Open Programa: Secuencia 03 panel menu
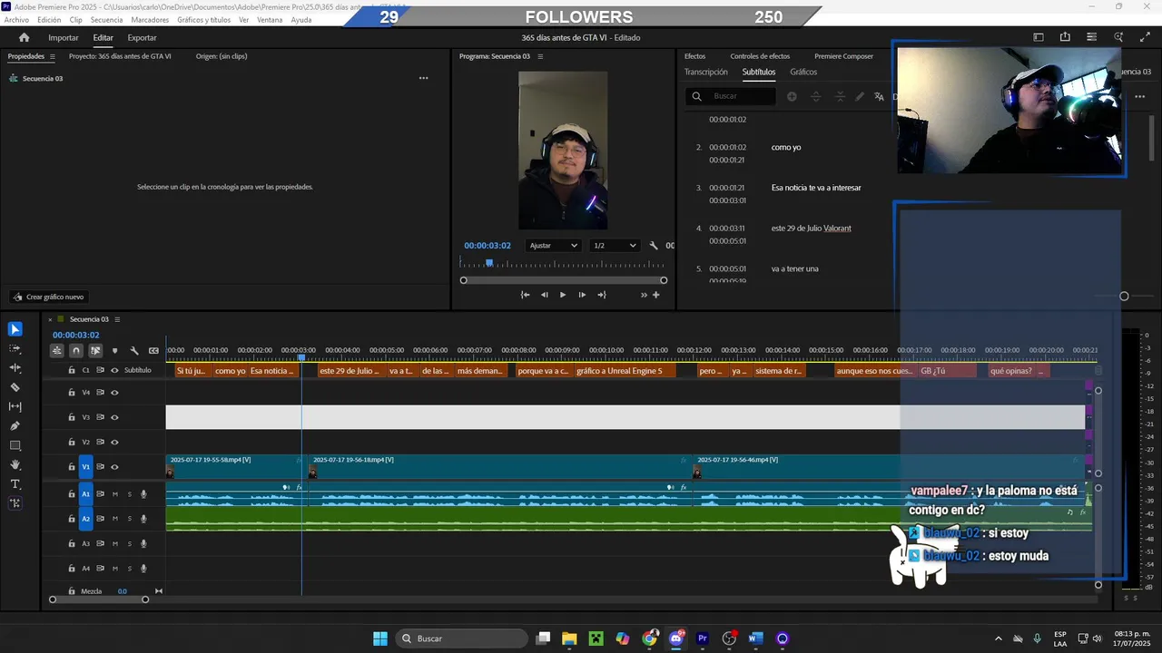 click(540, 56)
